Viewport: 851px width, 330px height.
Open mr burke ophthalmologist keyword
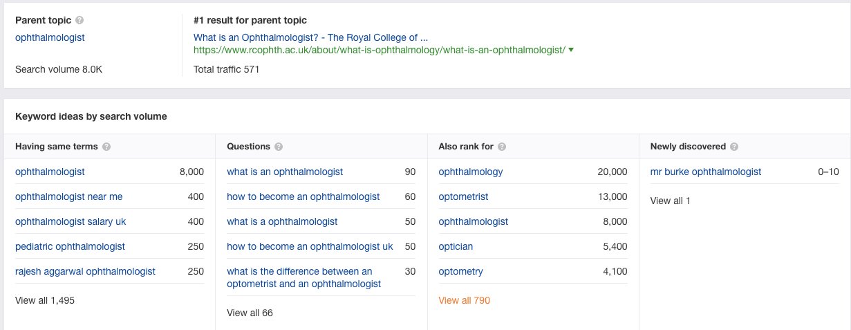705,172
